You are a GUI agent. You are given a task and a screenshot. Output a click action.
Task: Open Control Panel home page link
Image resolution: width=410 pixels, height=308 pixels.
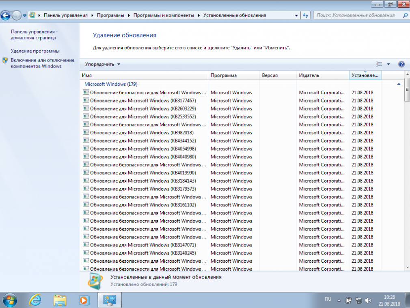pyautogui.click(x=34, y=34)
